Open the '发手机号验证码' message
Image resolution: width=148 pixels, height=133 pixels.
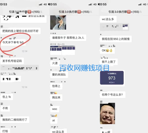(12, 61)
